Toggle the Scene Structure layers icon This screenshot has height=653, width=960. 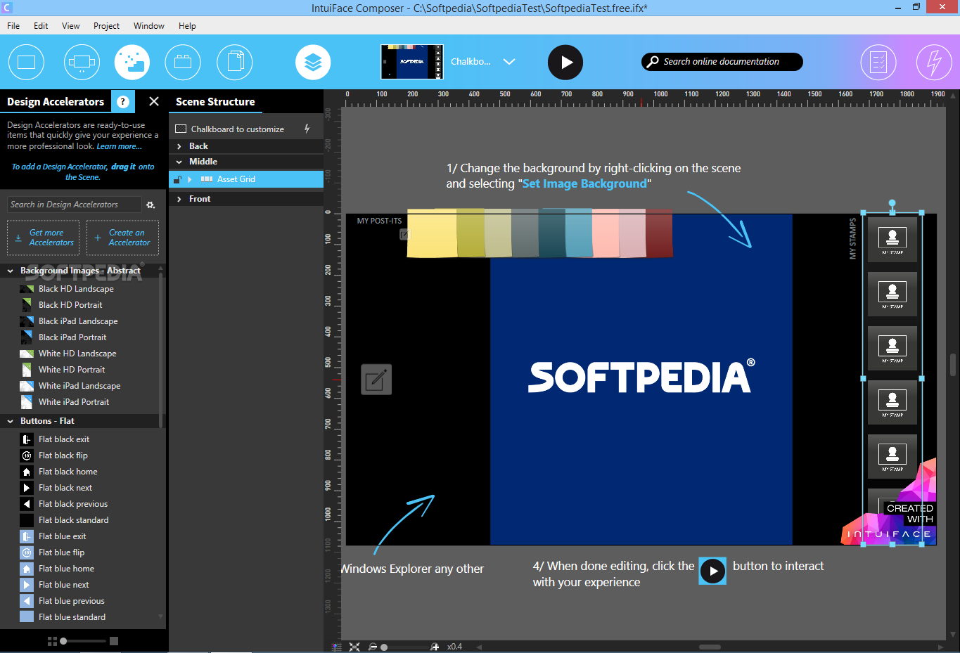pyautogui.click(x=313, y=62)
